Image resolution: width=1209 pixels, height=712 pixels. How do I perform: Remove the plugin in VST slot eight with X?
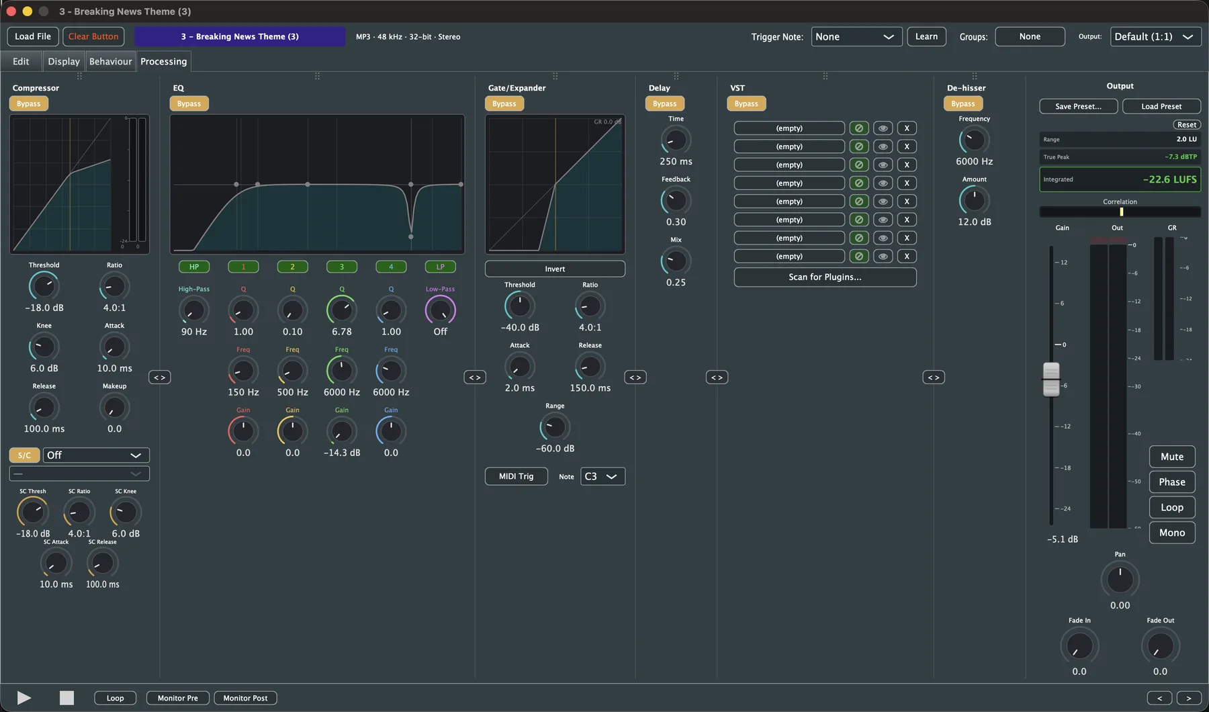[907, 256]
